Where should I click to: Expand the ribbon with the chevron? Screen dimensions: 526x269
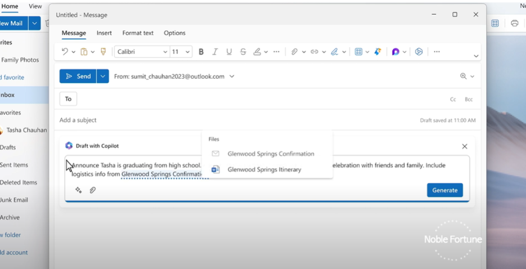click(x=476, y=56)
